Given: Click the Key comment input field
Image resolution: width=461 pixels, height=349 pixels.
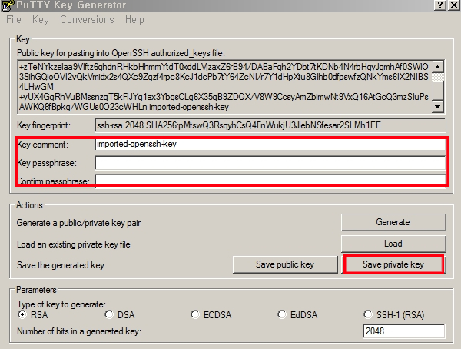Looking at the screenshot, I should (x=270, y=145).
